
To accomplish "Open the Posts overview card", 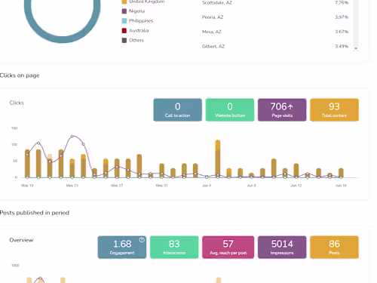I will 334,248.
